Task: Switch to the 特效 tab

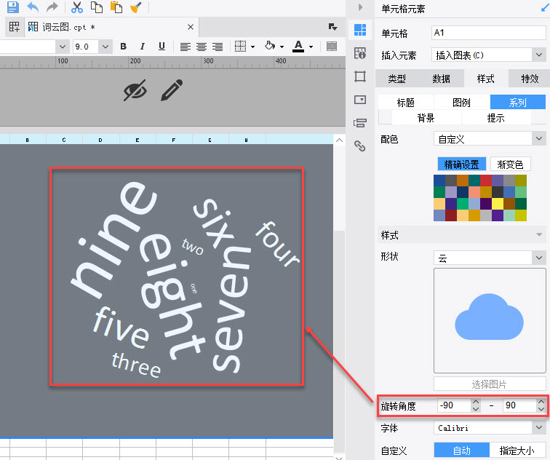Action: point(530,79)
